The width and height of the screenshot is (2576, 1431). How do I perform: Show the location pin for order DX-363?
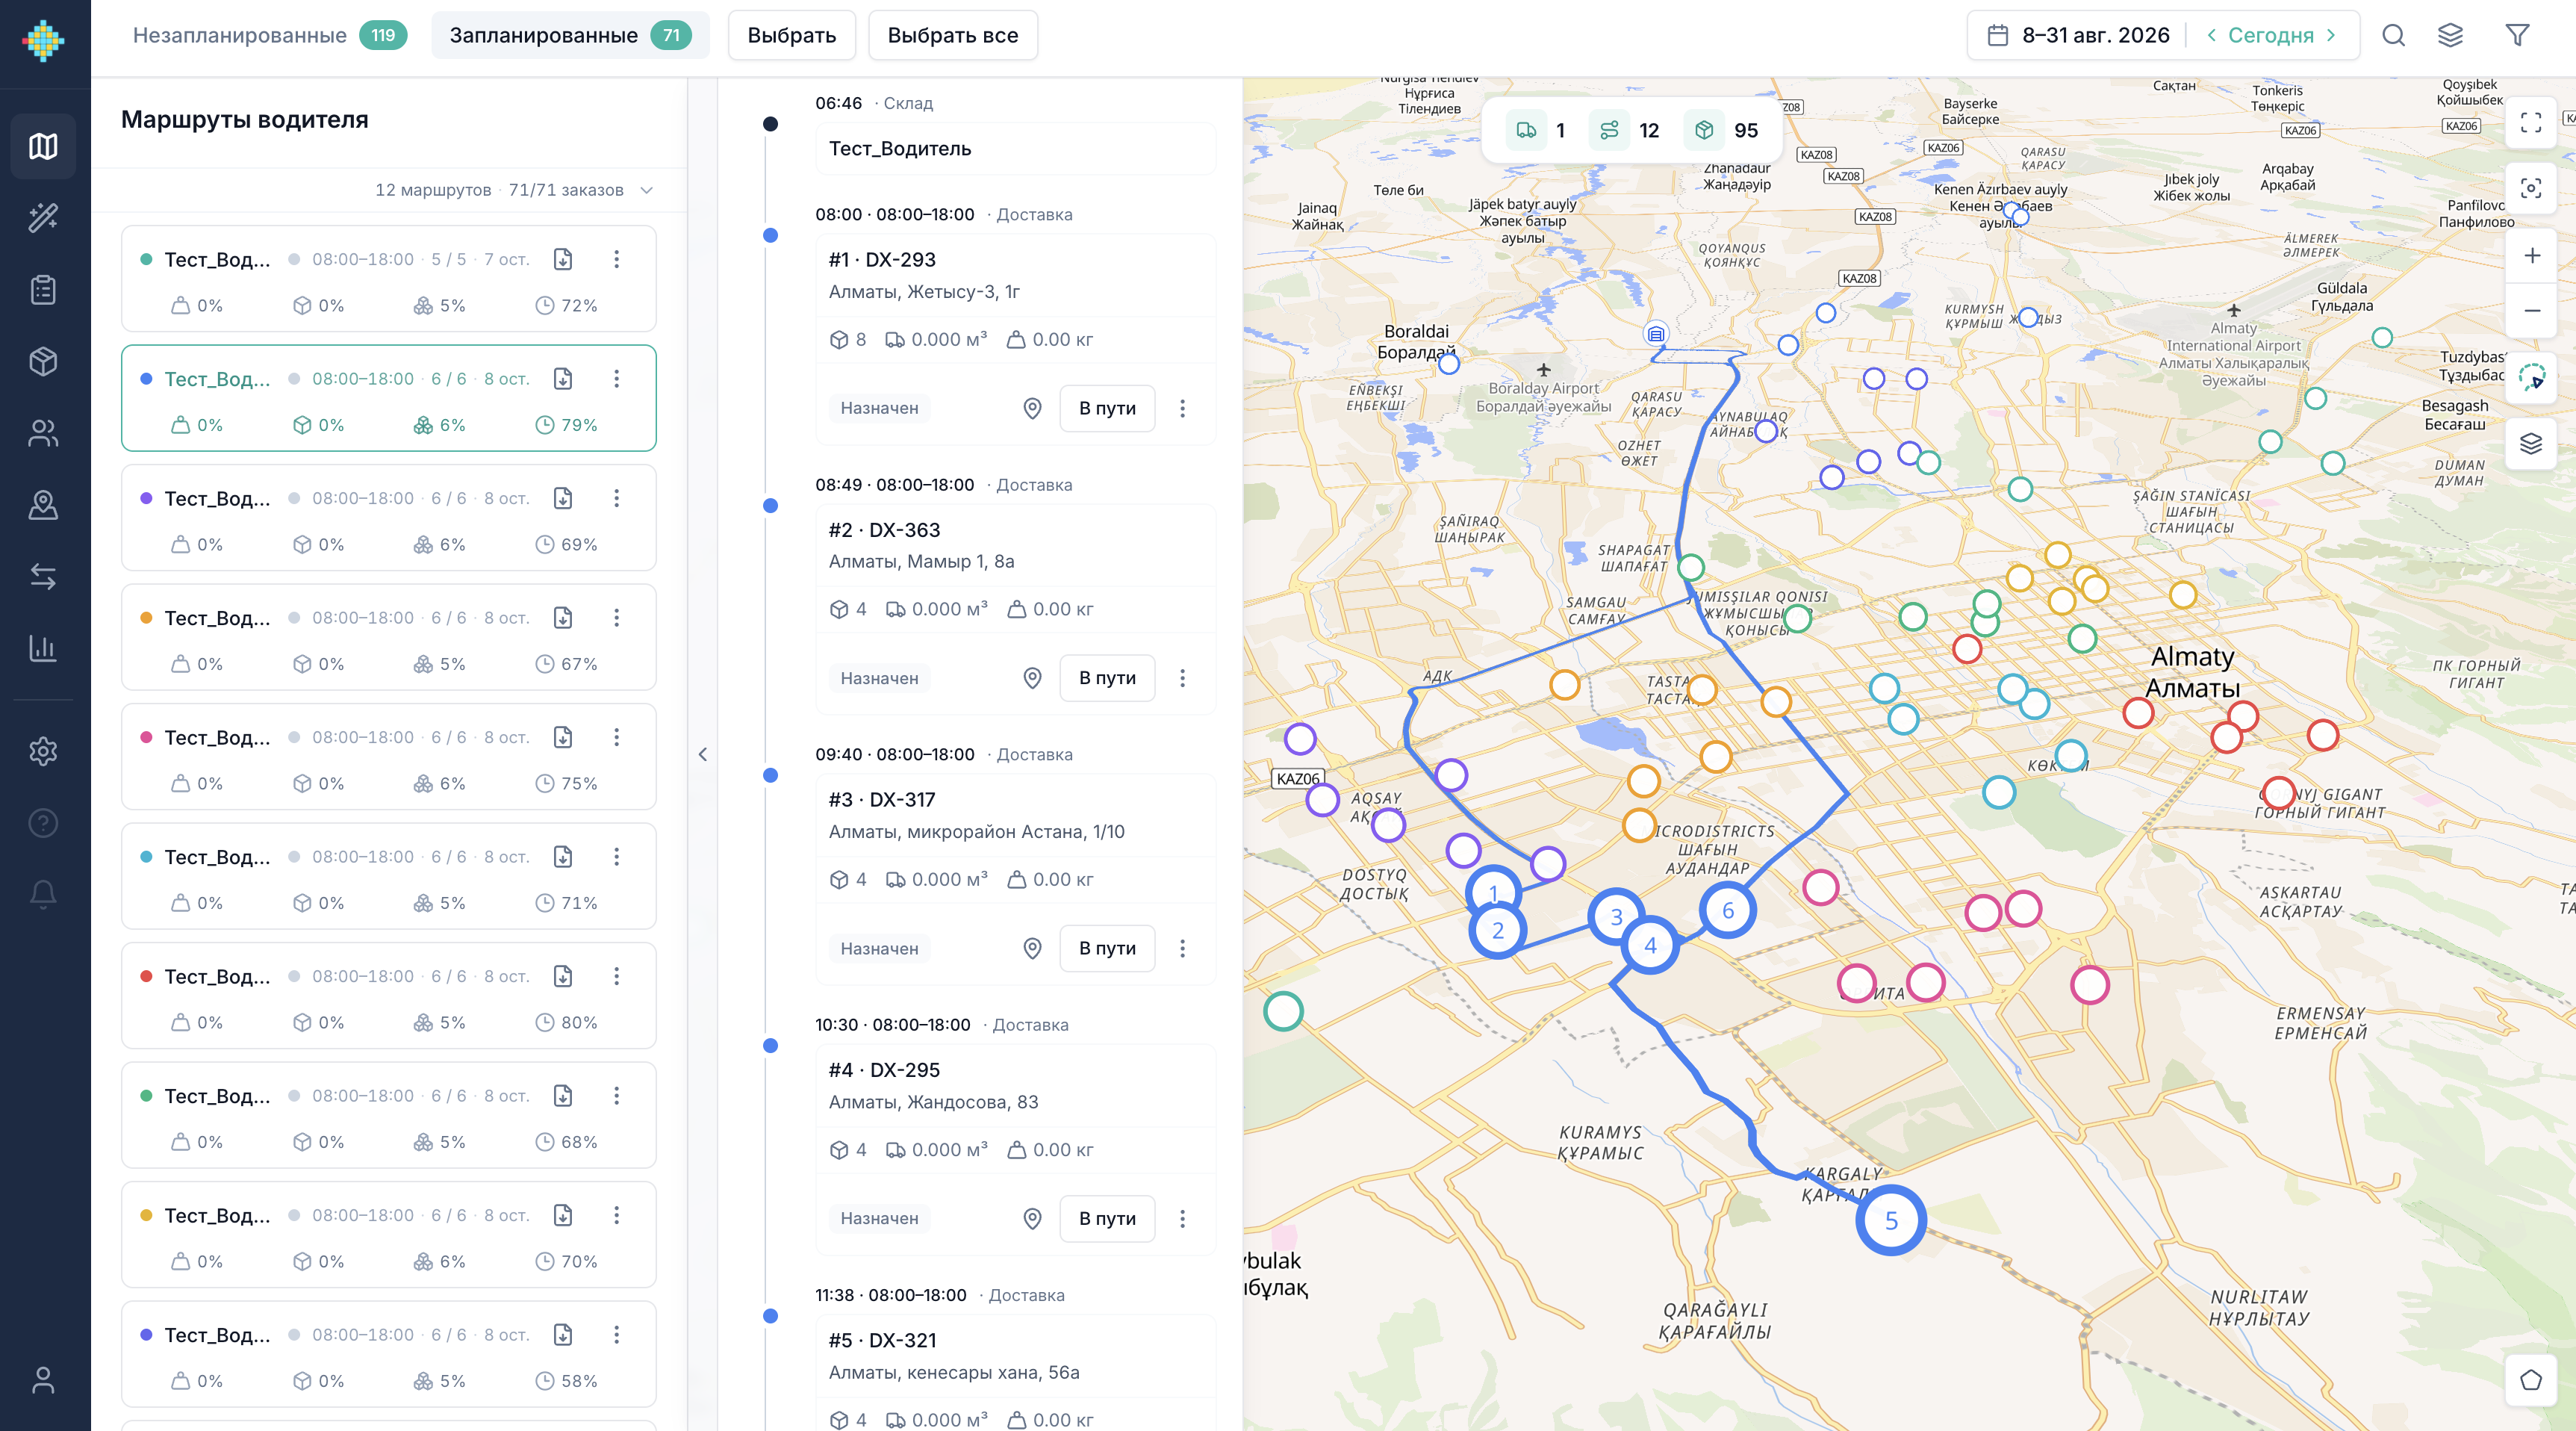(x=1032, y=678)
